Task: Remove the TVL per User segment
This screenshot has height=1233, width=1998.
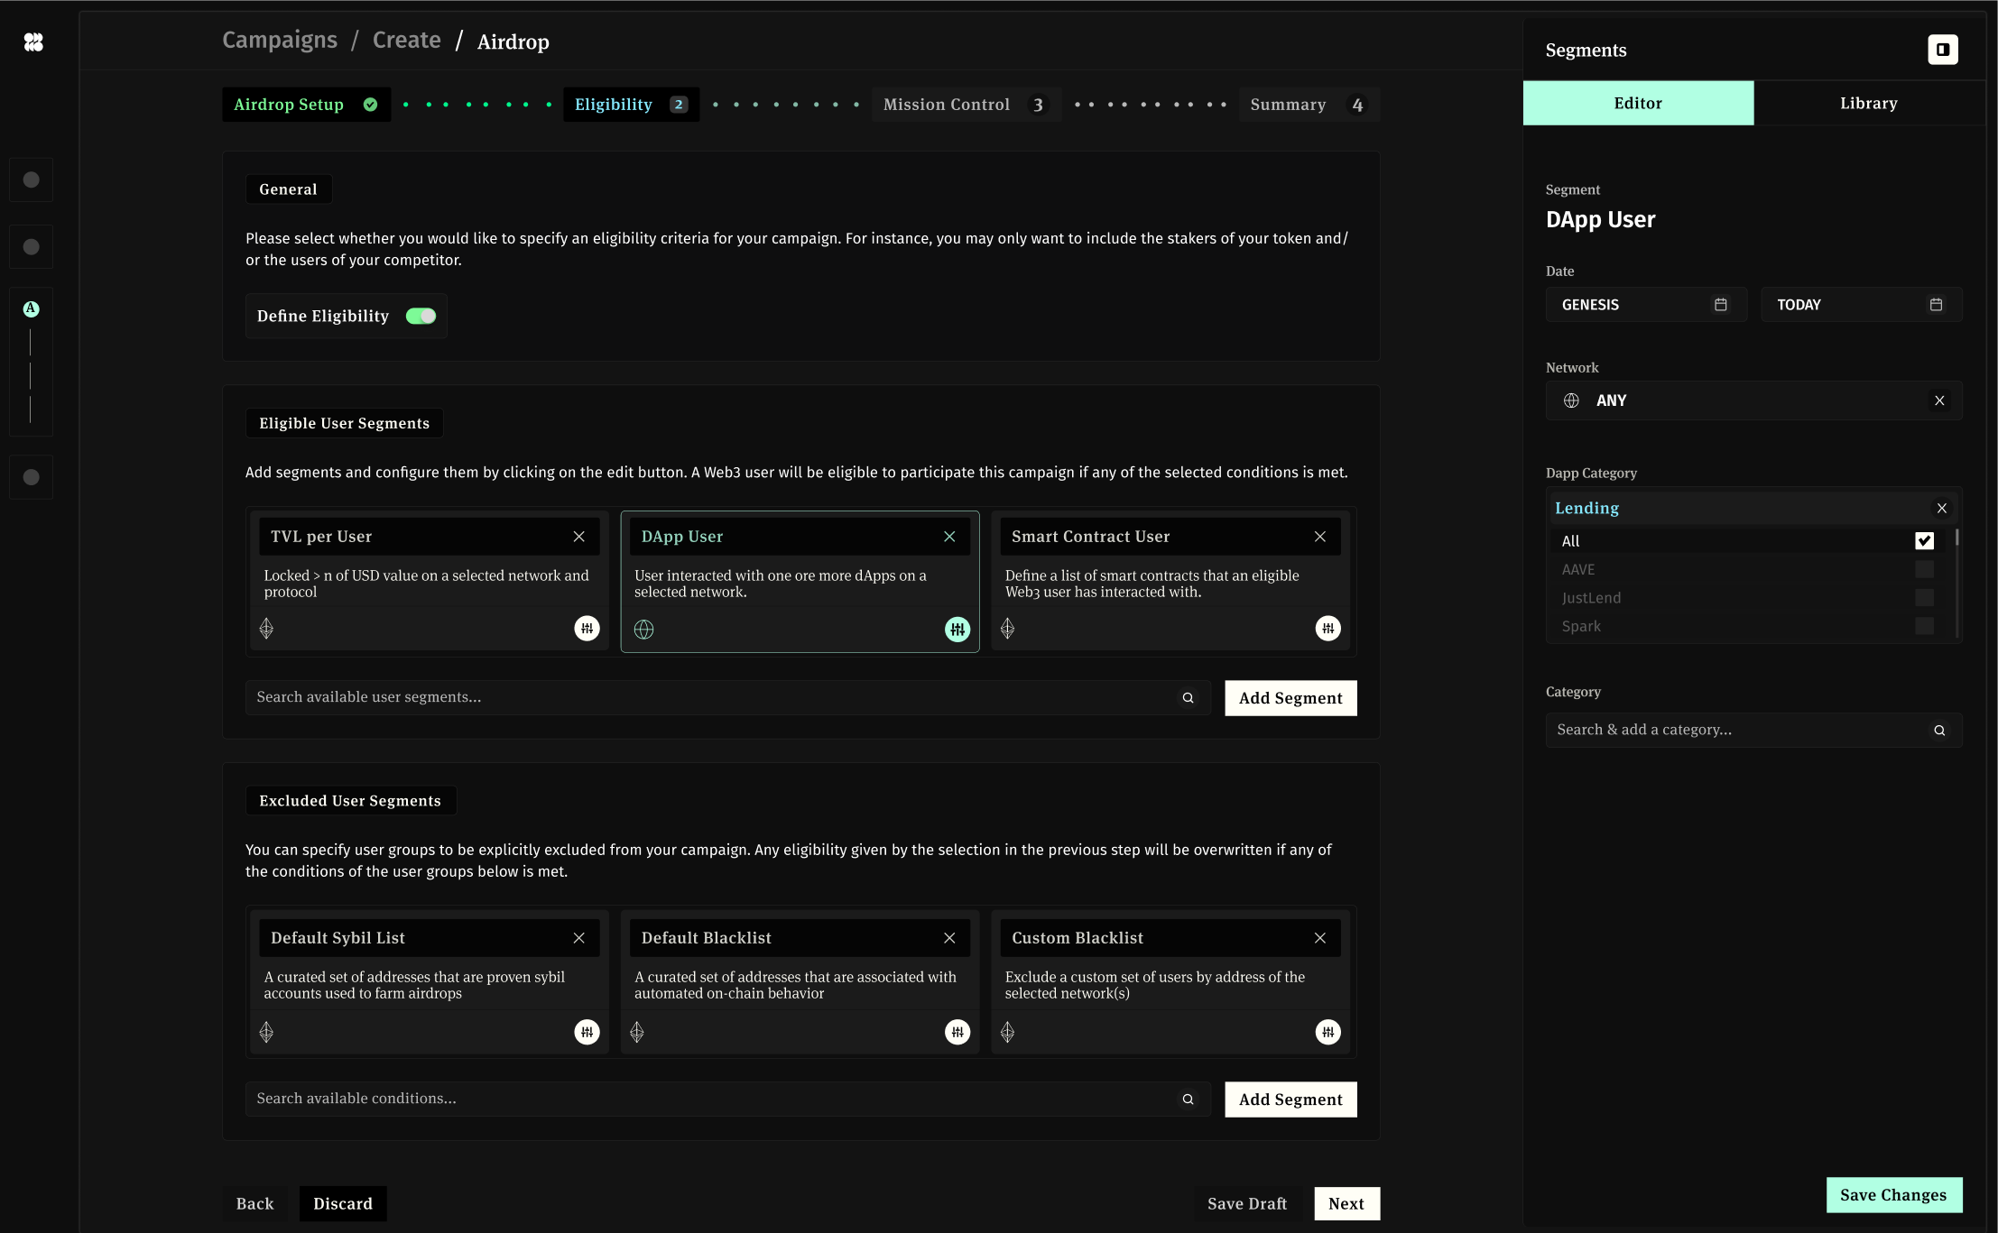Action: (x=578, y=537)
